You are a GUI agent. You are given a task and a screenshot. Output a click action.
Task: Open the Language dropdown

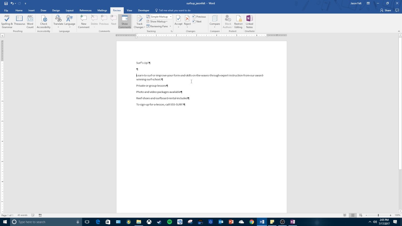point(70,22)
